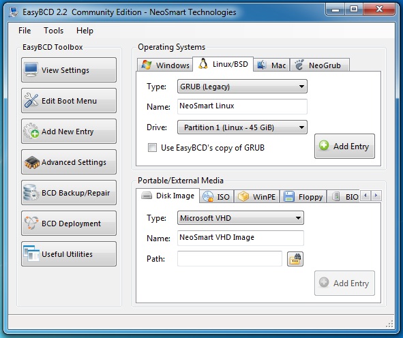Switch to the NeoGrub tab
The height and width of the screenshot is (338, 403).
[x=320, y=65]
